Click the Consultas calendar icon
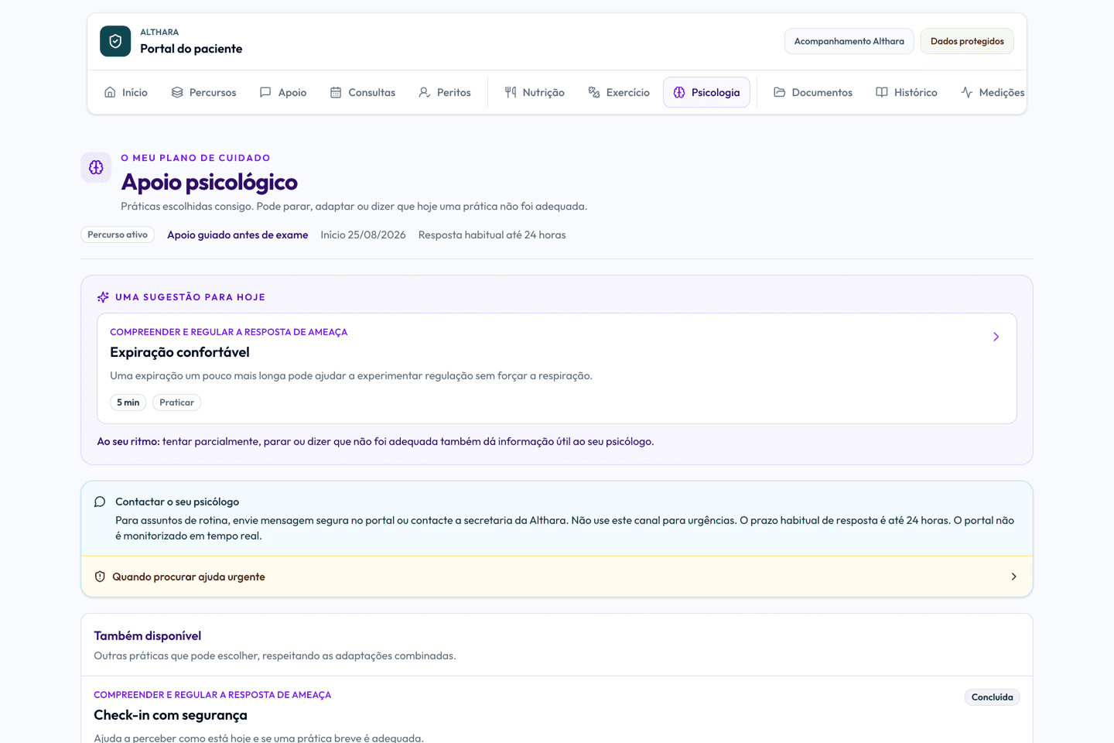Image resolution: width=1114 pixels, height=743 pixels. click(x=336, y=92)
